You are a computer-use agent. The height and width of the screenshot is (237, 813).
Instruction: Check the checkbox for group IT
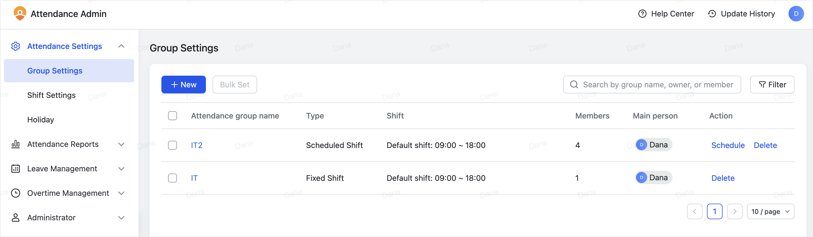tap(173, 178)
